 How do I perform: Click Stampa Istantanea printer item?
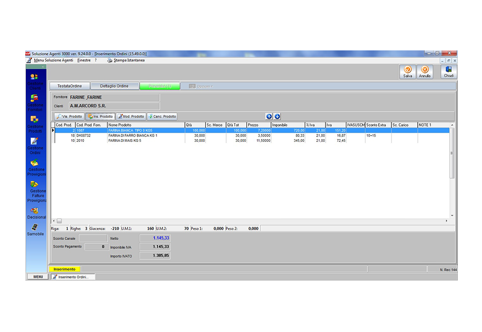(126, 60)
